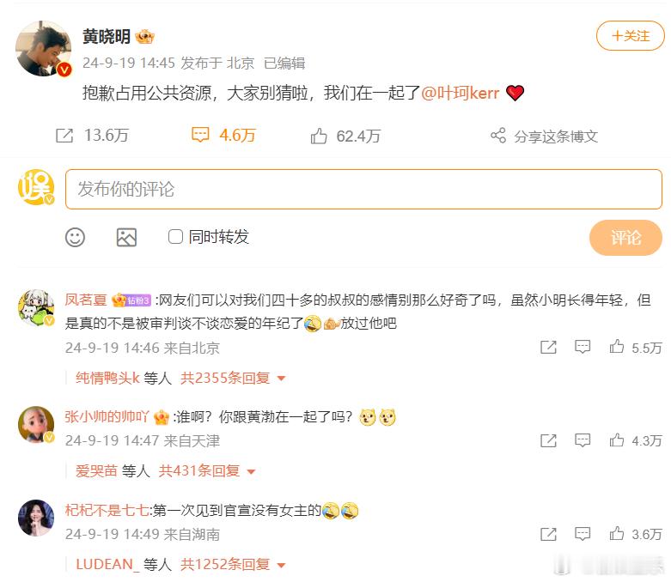Image resolution: width=671 pixels, height=582 pixels.
Task: Submit with the orange 评论 button
Action: [625, 238]
